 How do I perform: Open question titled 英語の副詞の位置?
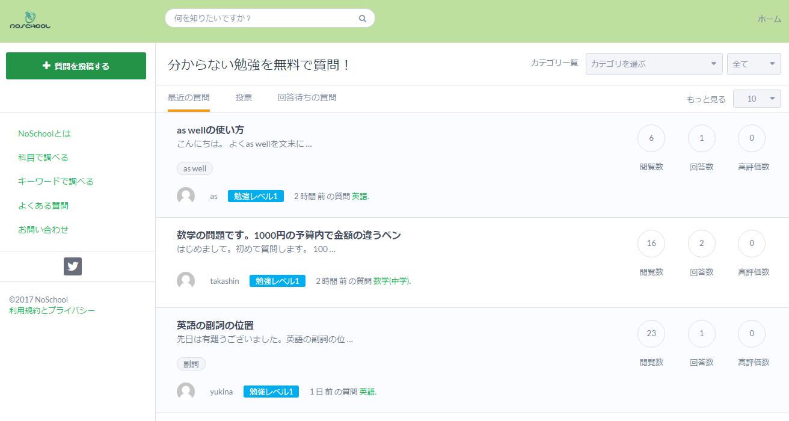215,325
